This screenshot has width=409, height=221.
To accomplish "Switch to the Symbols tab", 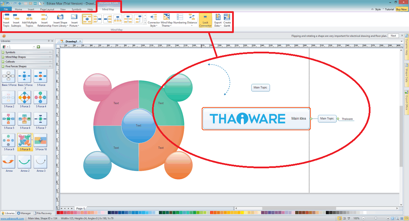I will [77, 9].
